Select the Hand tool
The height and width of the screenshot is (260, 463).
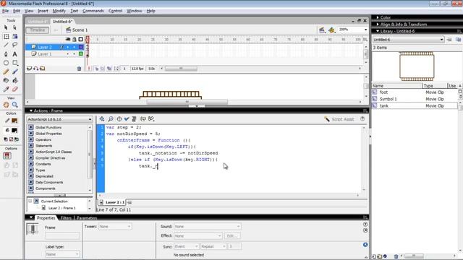[6, 105]
